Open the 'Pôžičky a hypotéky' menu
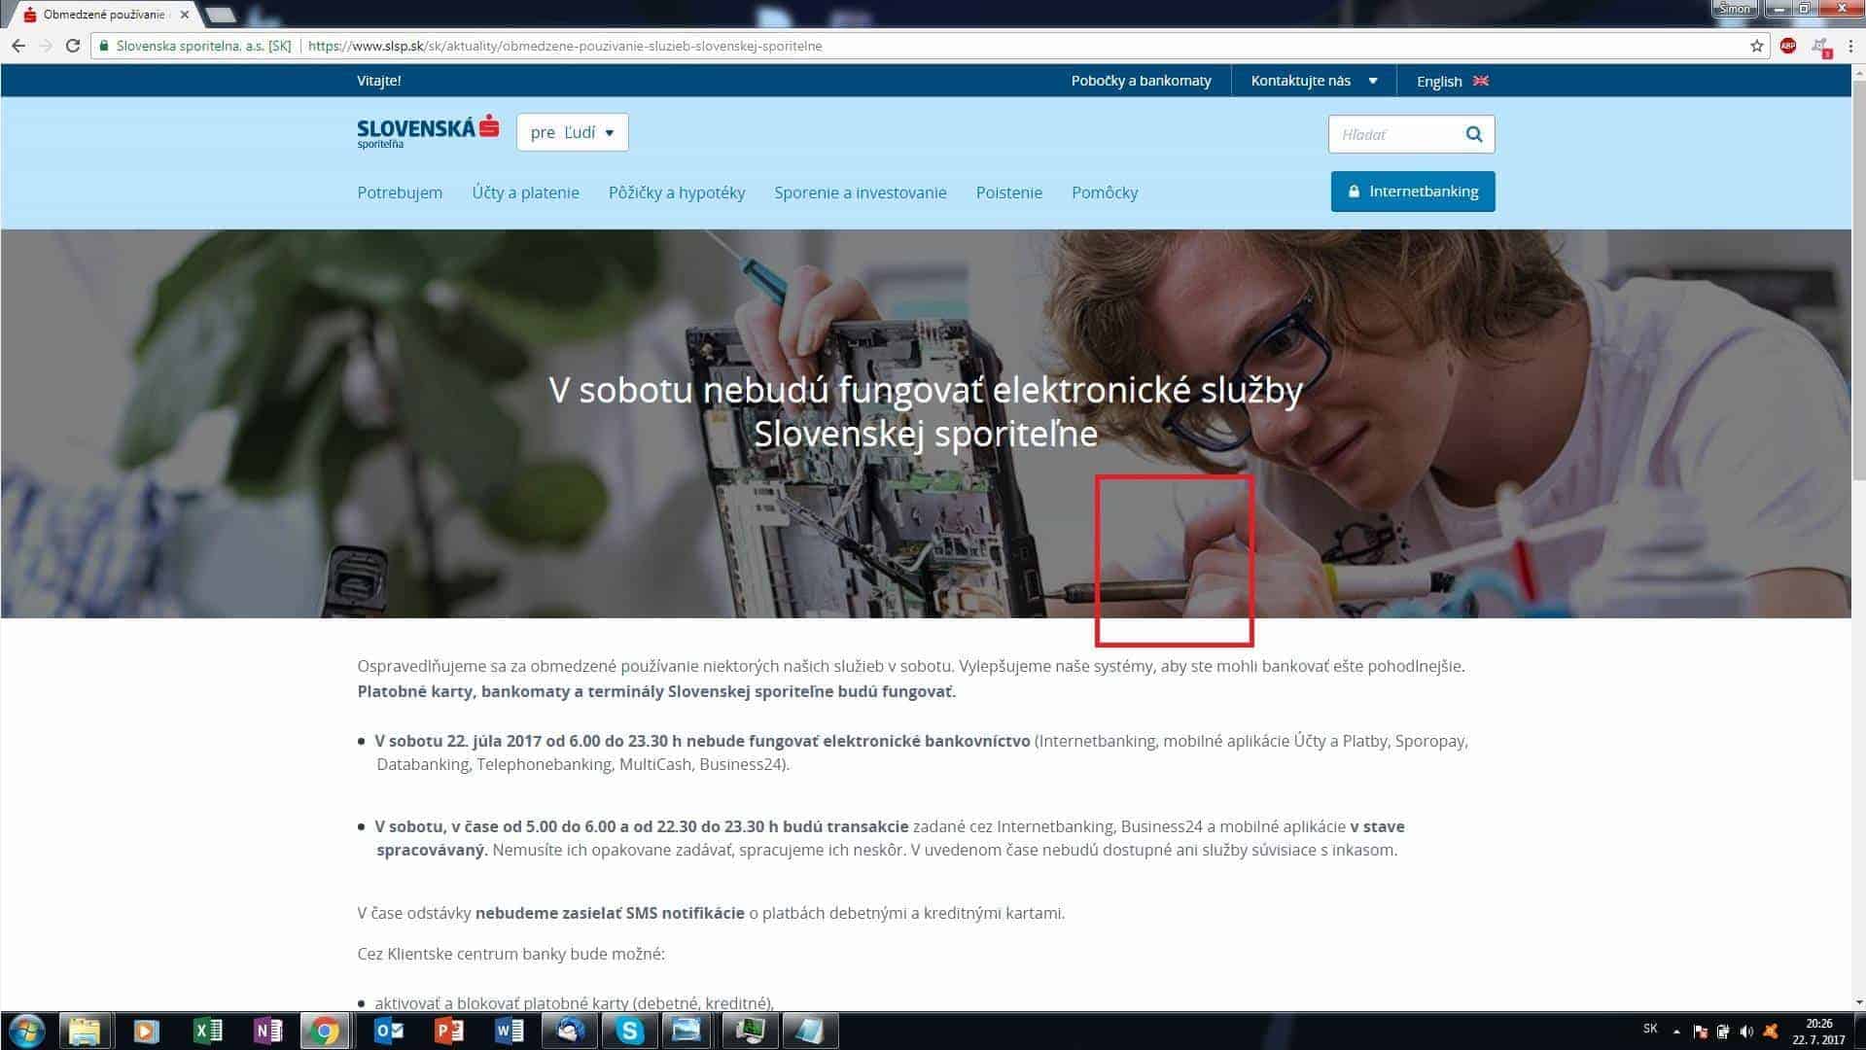 (677, 192)
